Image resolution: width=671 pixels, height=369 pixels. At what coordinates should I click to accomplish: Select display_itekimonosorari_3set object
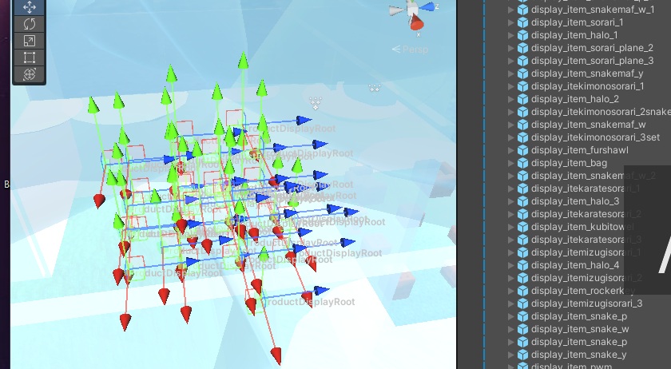tap(587, 137)
